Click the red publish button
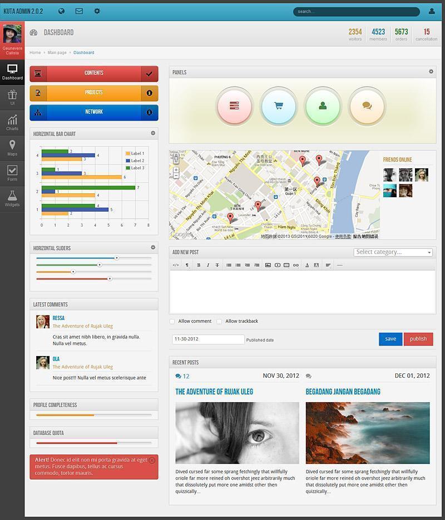Viewport: 445px width, 520px height. 418,339
